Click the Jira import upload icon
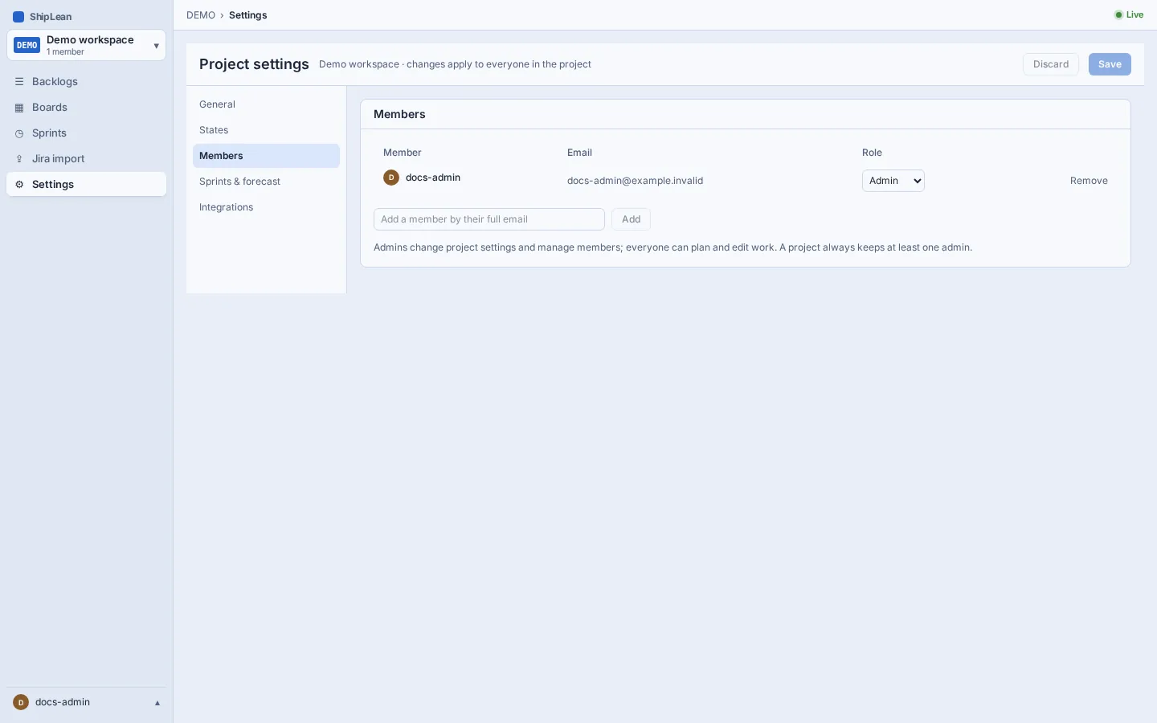This screenshot has height=723, width=1157. (19, 159)
